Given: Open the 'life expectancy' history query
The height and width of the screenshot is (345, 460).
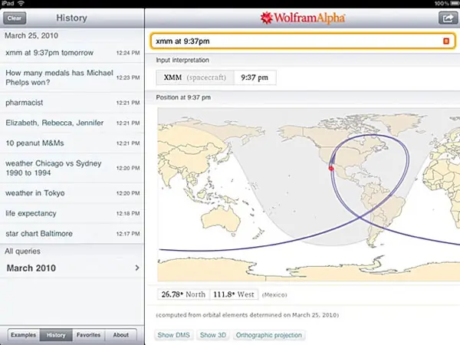Looking at the screenshot, I should (x=72, y=213).
